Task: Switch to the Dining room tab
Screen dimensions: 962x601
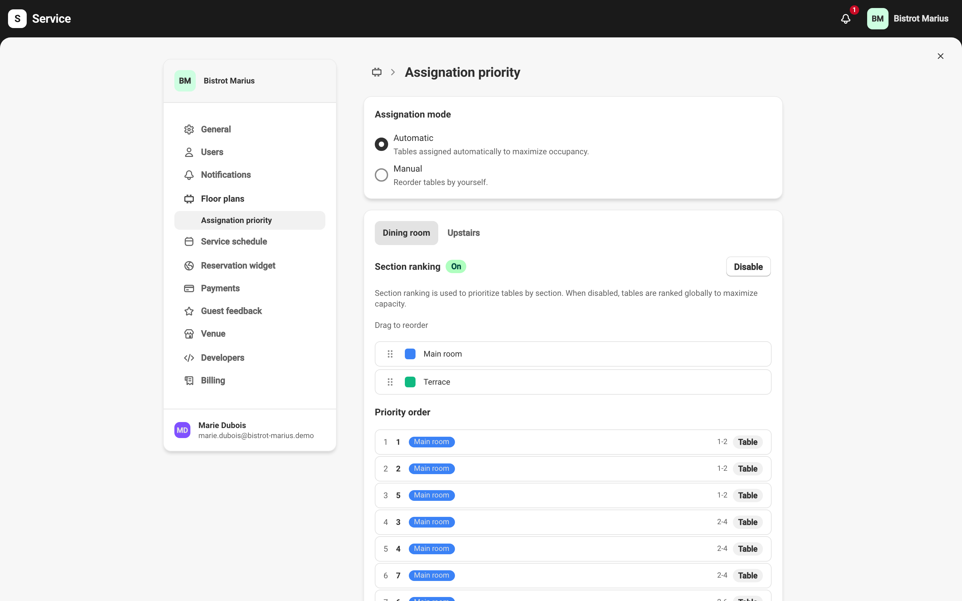Action: (406, 233)
